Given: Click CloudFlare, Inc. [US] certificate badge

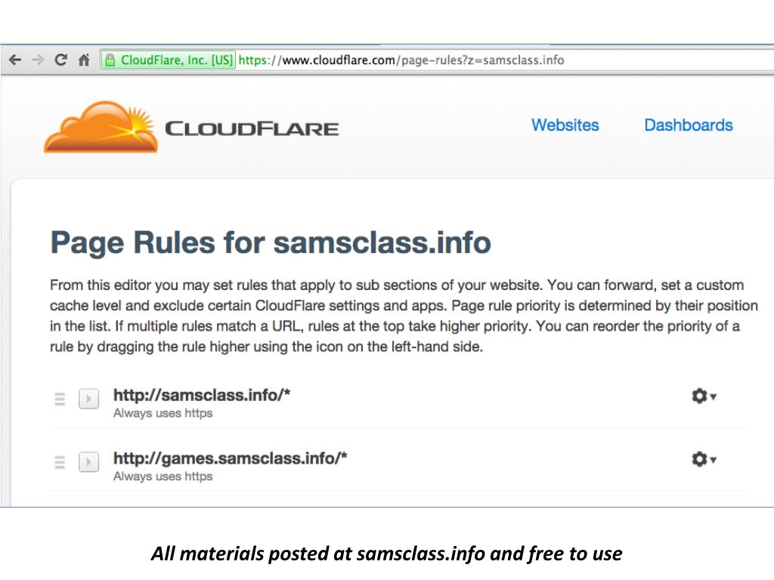Looking at the screenshot, I should pos(169,60).
